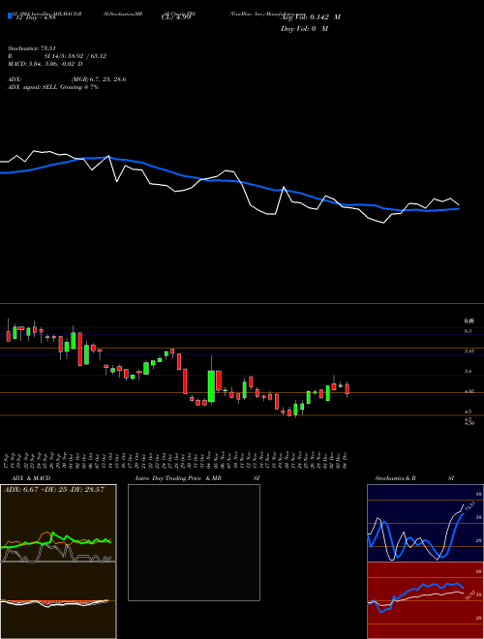The height and width of the screenshot is (639, 484).
Task: Click the 5.4 price axis label
Action: click(x=469, y=371)
